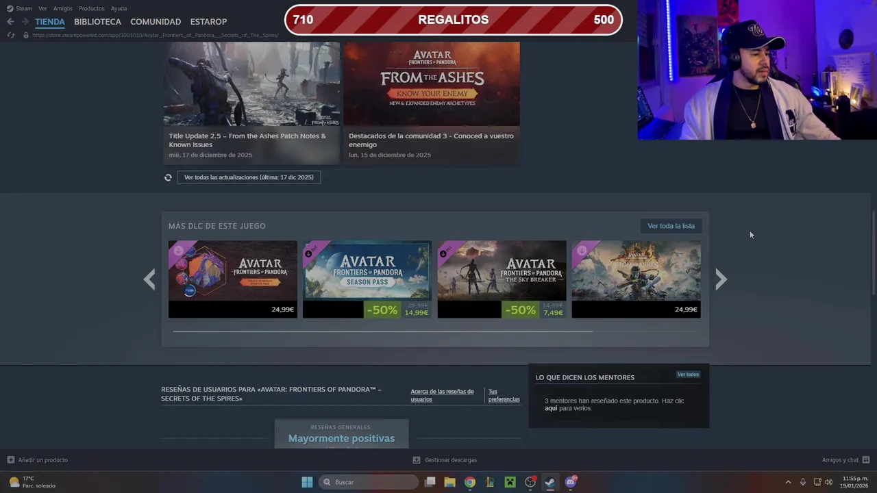The width and height of the screenshot is (877, 493).
Task: Click 'Ver todas las actualizaciones' button
Action: (x=249, y=177)
